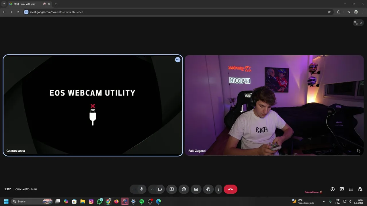Open a new Chrome tab
367x206 pixels.
click(56, 4)
